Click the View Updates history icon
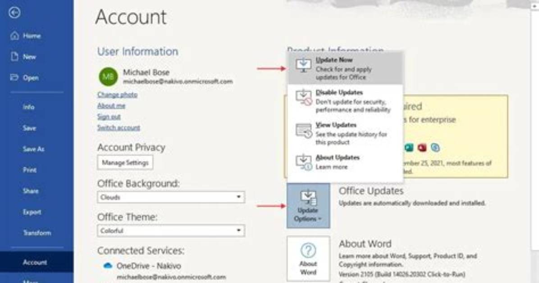539x283 pixels. [x=304, y=130]
